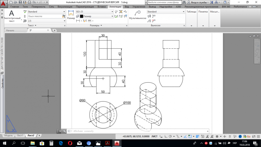
Task: Open the Параметризация ribbon tab
Action: 85,7
